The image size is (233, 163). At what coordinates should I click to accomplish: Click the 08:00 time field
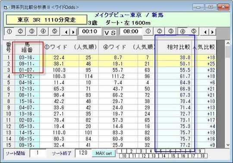(131, 31)
